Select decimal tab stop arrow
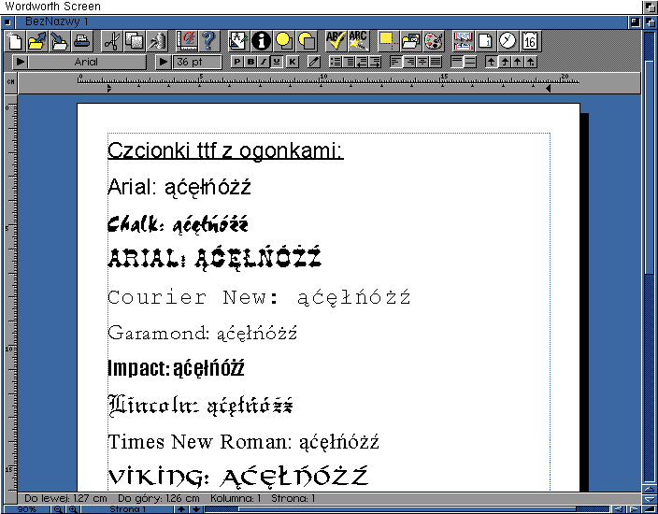The image size is (658, 514). click(x=531, y=62)
